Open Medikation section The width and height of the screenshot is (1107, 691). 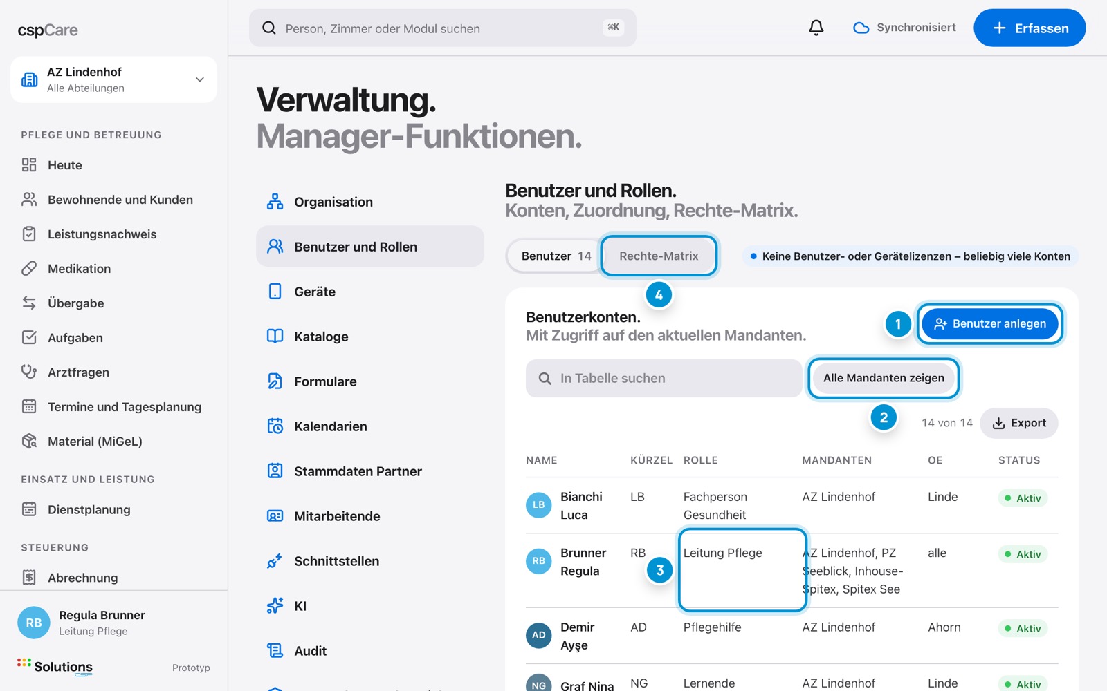113,269
